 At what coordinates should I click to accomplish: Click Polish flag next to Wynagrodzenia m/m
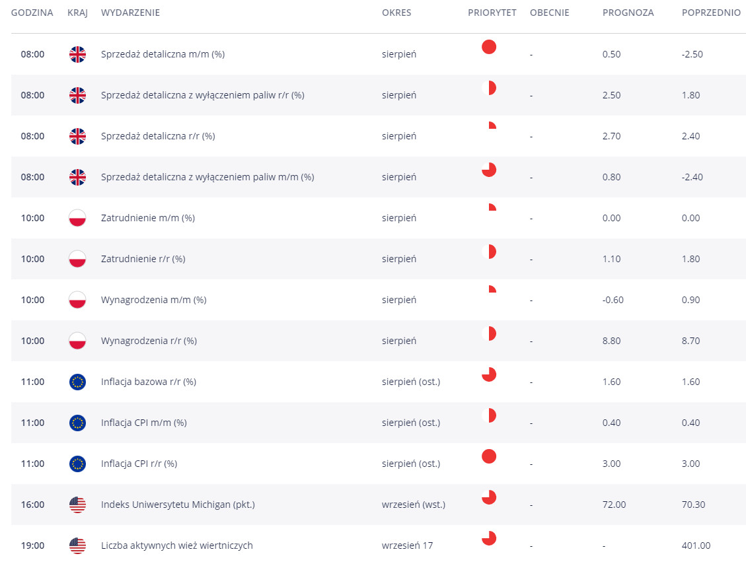pos(77,300)
